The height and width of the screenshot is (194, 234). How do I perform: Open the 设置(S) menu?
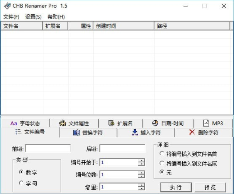[33, 17]
